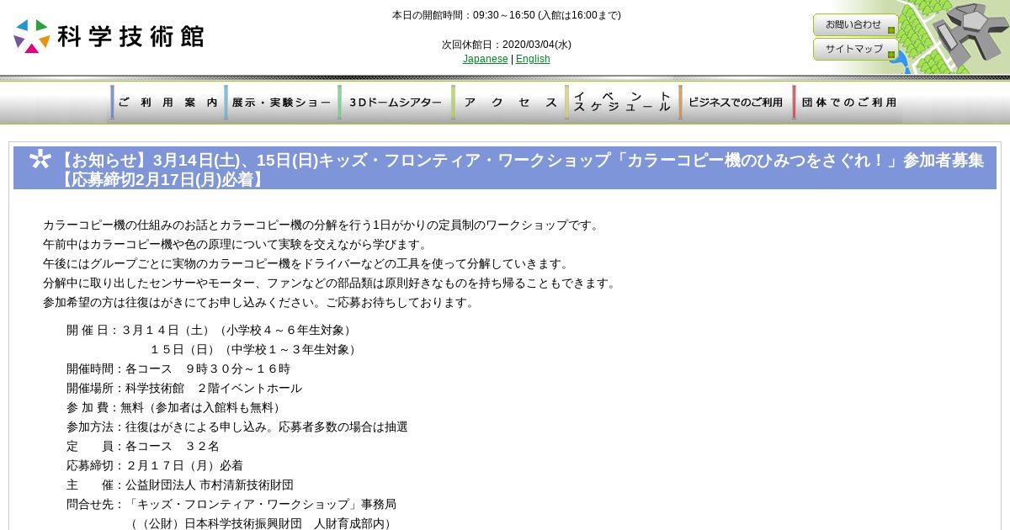This screenshot has height=530, width=1010.
Task: Open the サイトマップ button
Action: coord(855,49)
